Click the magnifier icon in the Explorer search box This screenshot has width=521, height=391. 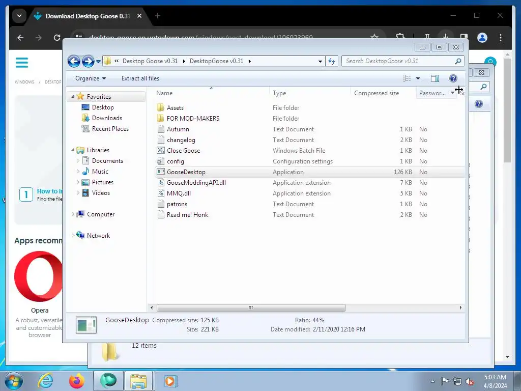coord(458,61)
